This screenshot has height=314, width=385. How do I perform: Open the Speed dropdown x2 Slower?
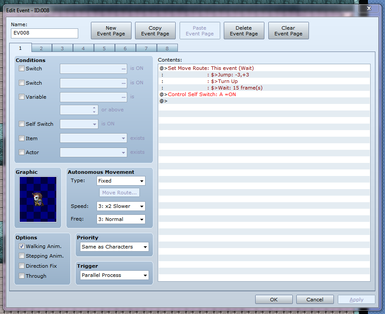121,206
